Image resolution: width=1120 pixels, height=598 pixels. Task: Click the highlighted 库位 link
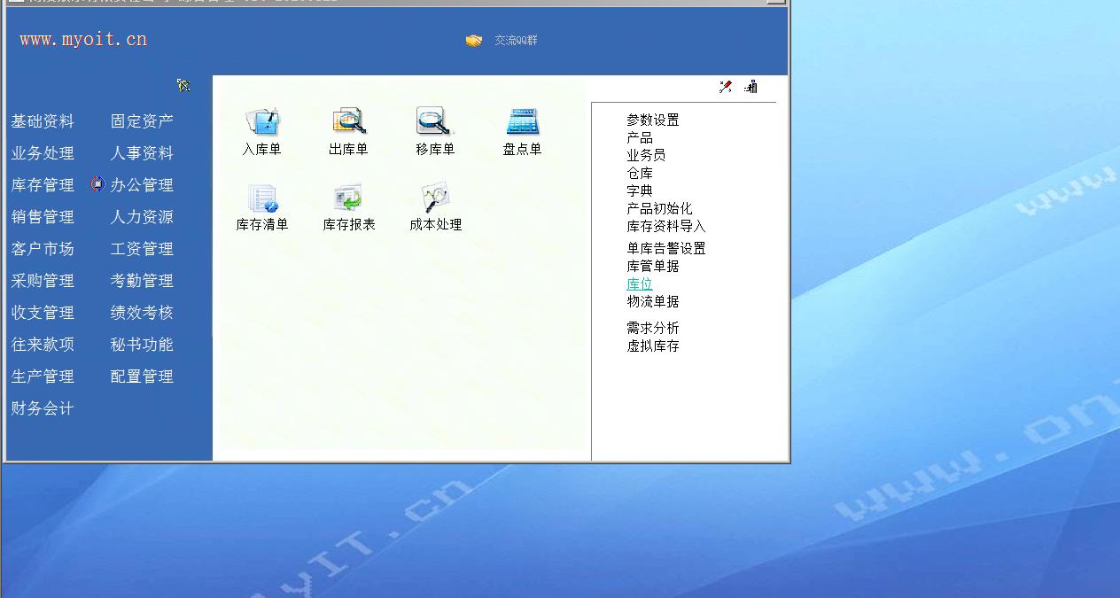coord(639,284)
